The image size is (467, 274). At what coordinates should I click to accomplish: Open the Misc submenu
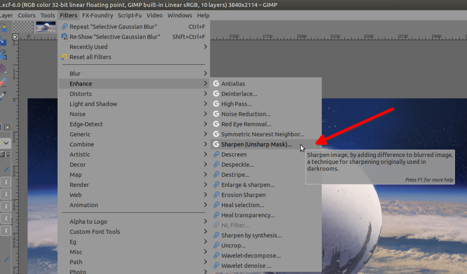point(134,252)
